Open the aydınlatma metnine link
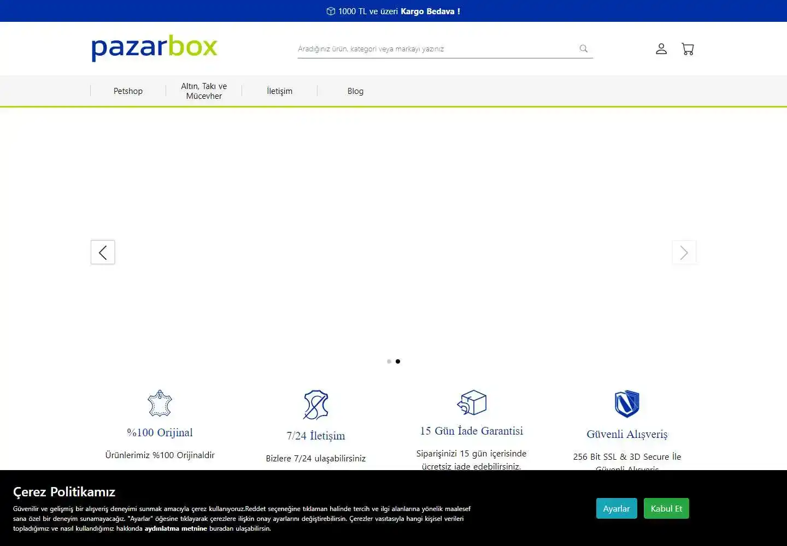The width and height of the screenshot is (787, 546). tap(176, 529)
